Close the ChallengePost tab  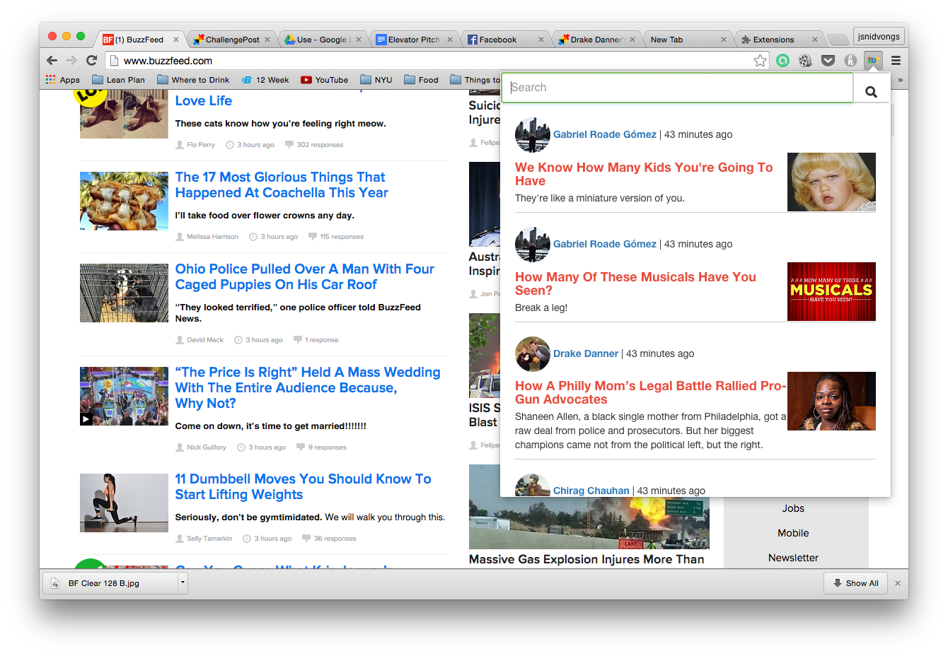click(x=267, y=40)
